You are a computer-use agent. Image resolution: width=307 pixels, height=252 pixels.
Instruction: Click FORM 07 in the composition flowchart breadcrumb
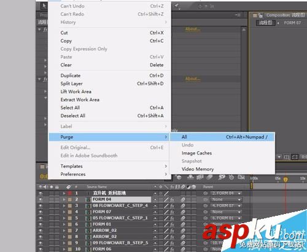coord(292,23)
